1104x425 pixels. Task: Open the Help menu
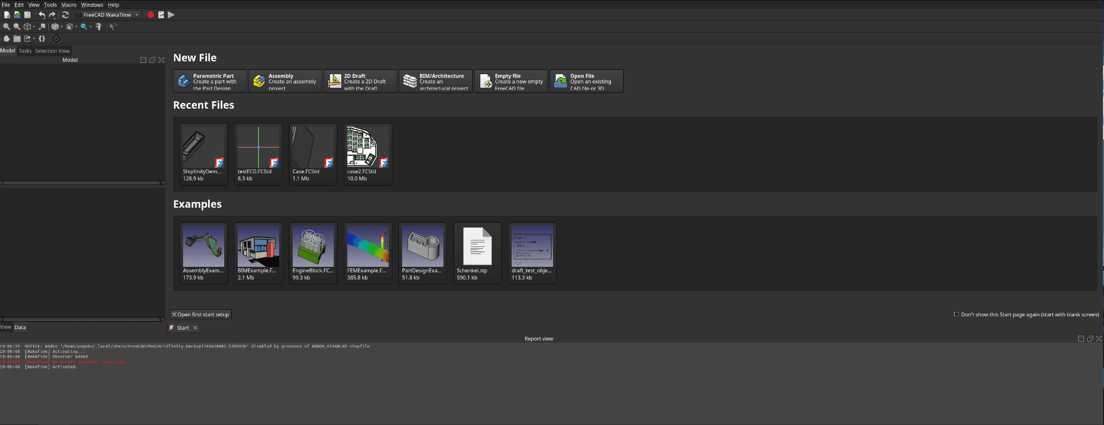[113, 5]
